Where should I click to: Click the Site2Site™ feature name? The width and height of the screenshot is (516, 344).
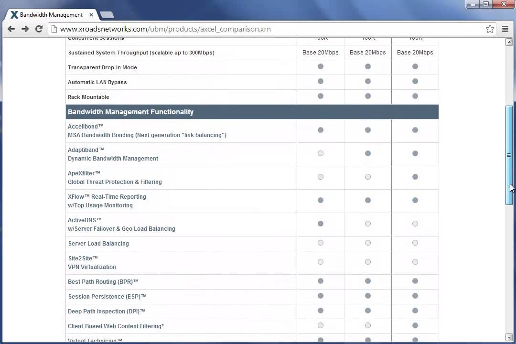tap(83, 258)
